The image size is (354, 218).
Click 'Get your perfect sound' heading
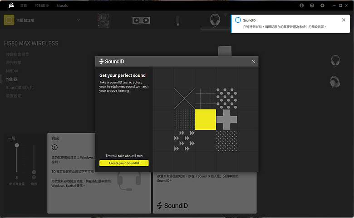pyautogui.click(x=123, y=75)
